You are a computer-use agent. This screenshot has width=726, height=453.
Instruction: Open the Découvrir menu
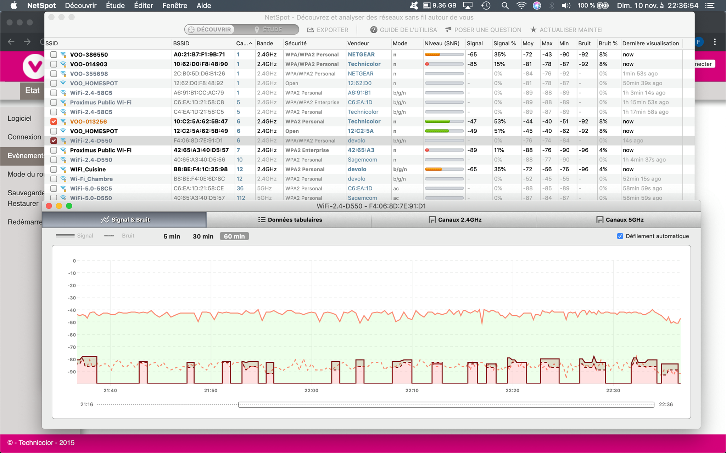(81, 5)
